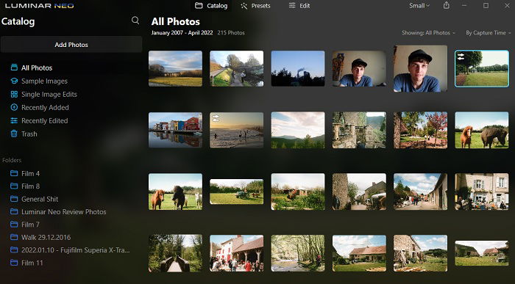Viewport: 515px width, 284px height.
Task: Open Luminar Neo Review Photos folder label
Action: (64, 211)
